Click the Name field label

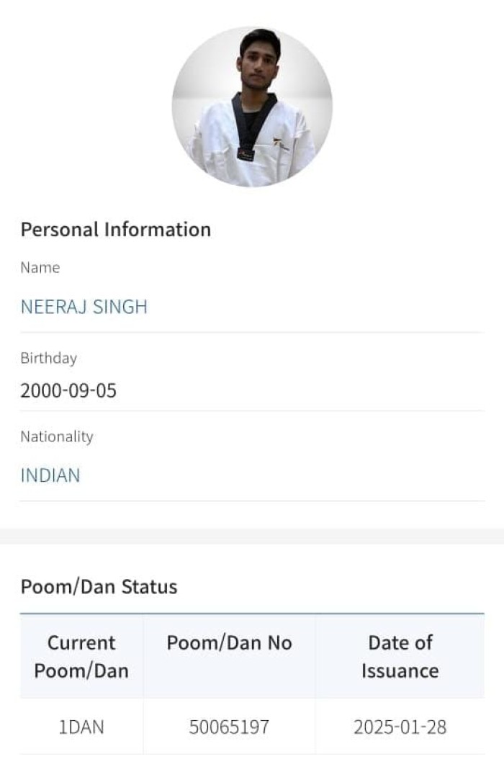coord(40,268)
